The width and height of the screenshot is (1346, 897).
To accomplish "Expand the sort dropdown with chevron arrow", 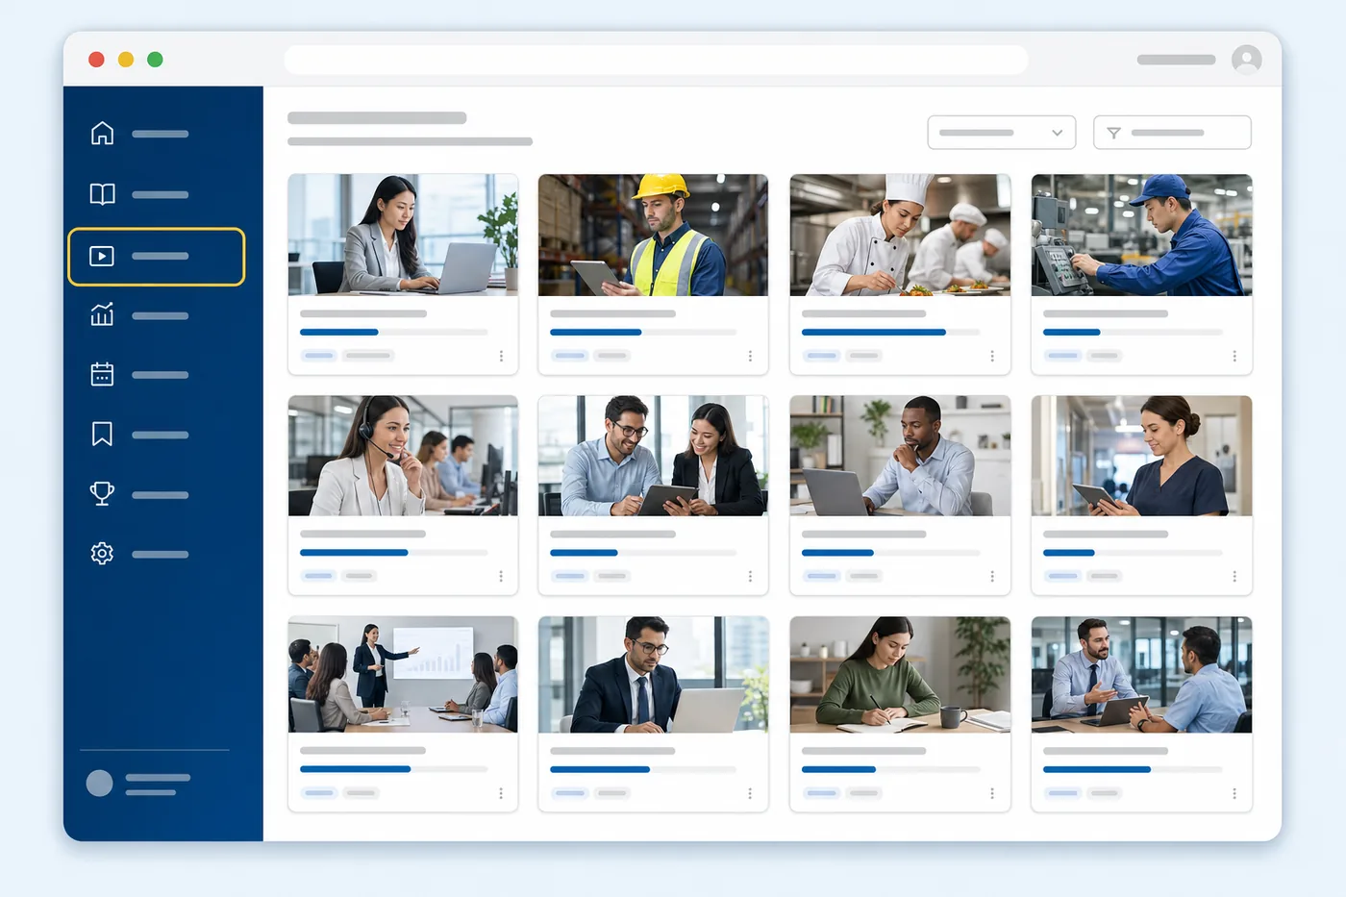I will click(1002, 133).
